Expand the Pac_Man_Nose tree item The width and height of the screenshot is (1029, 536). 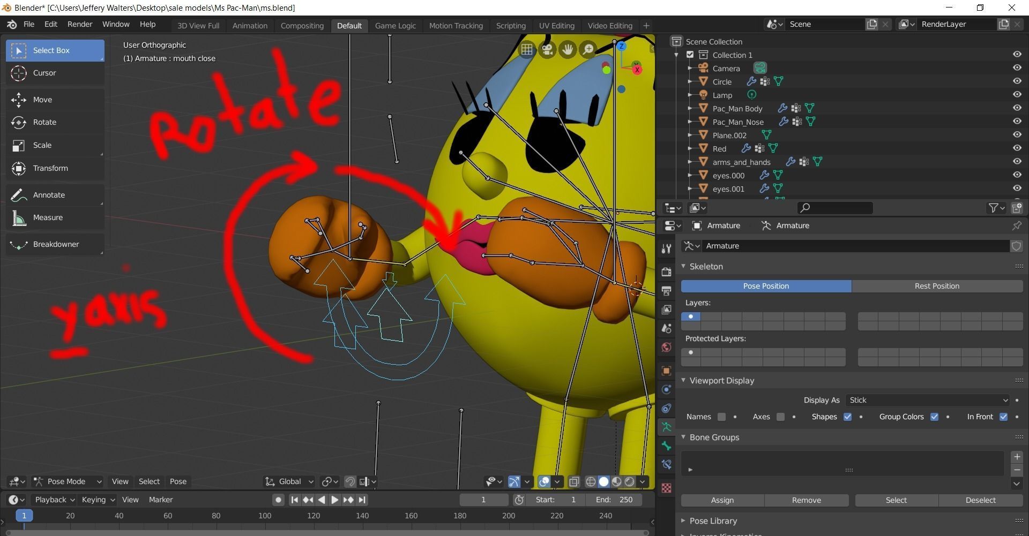point(690,122)
